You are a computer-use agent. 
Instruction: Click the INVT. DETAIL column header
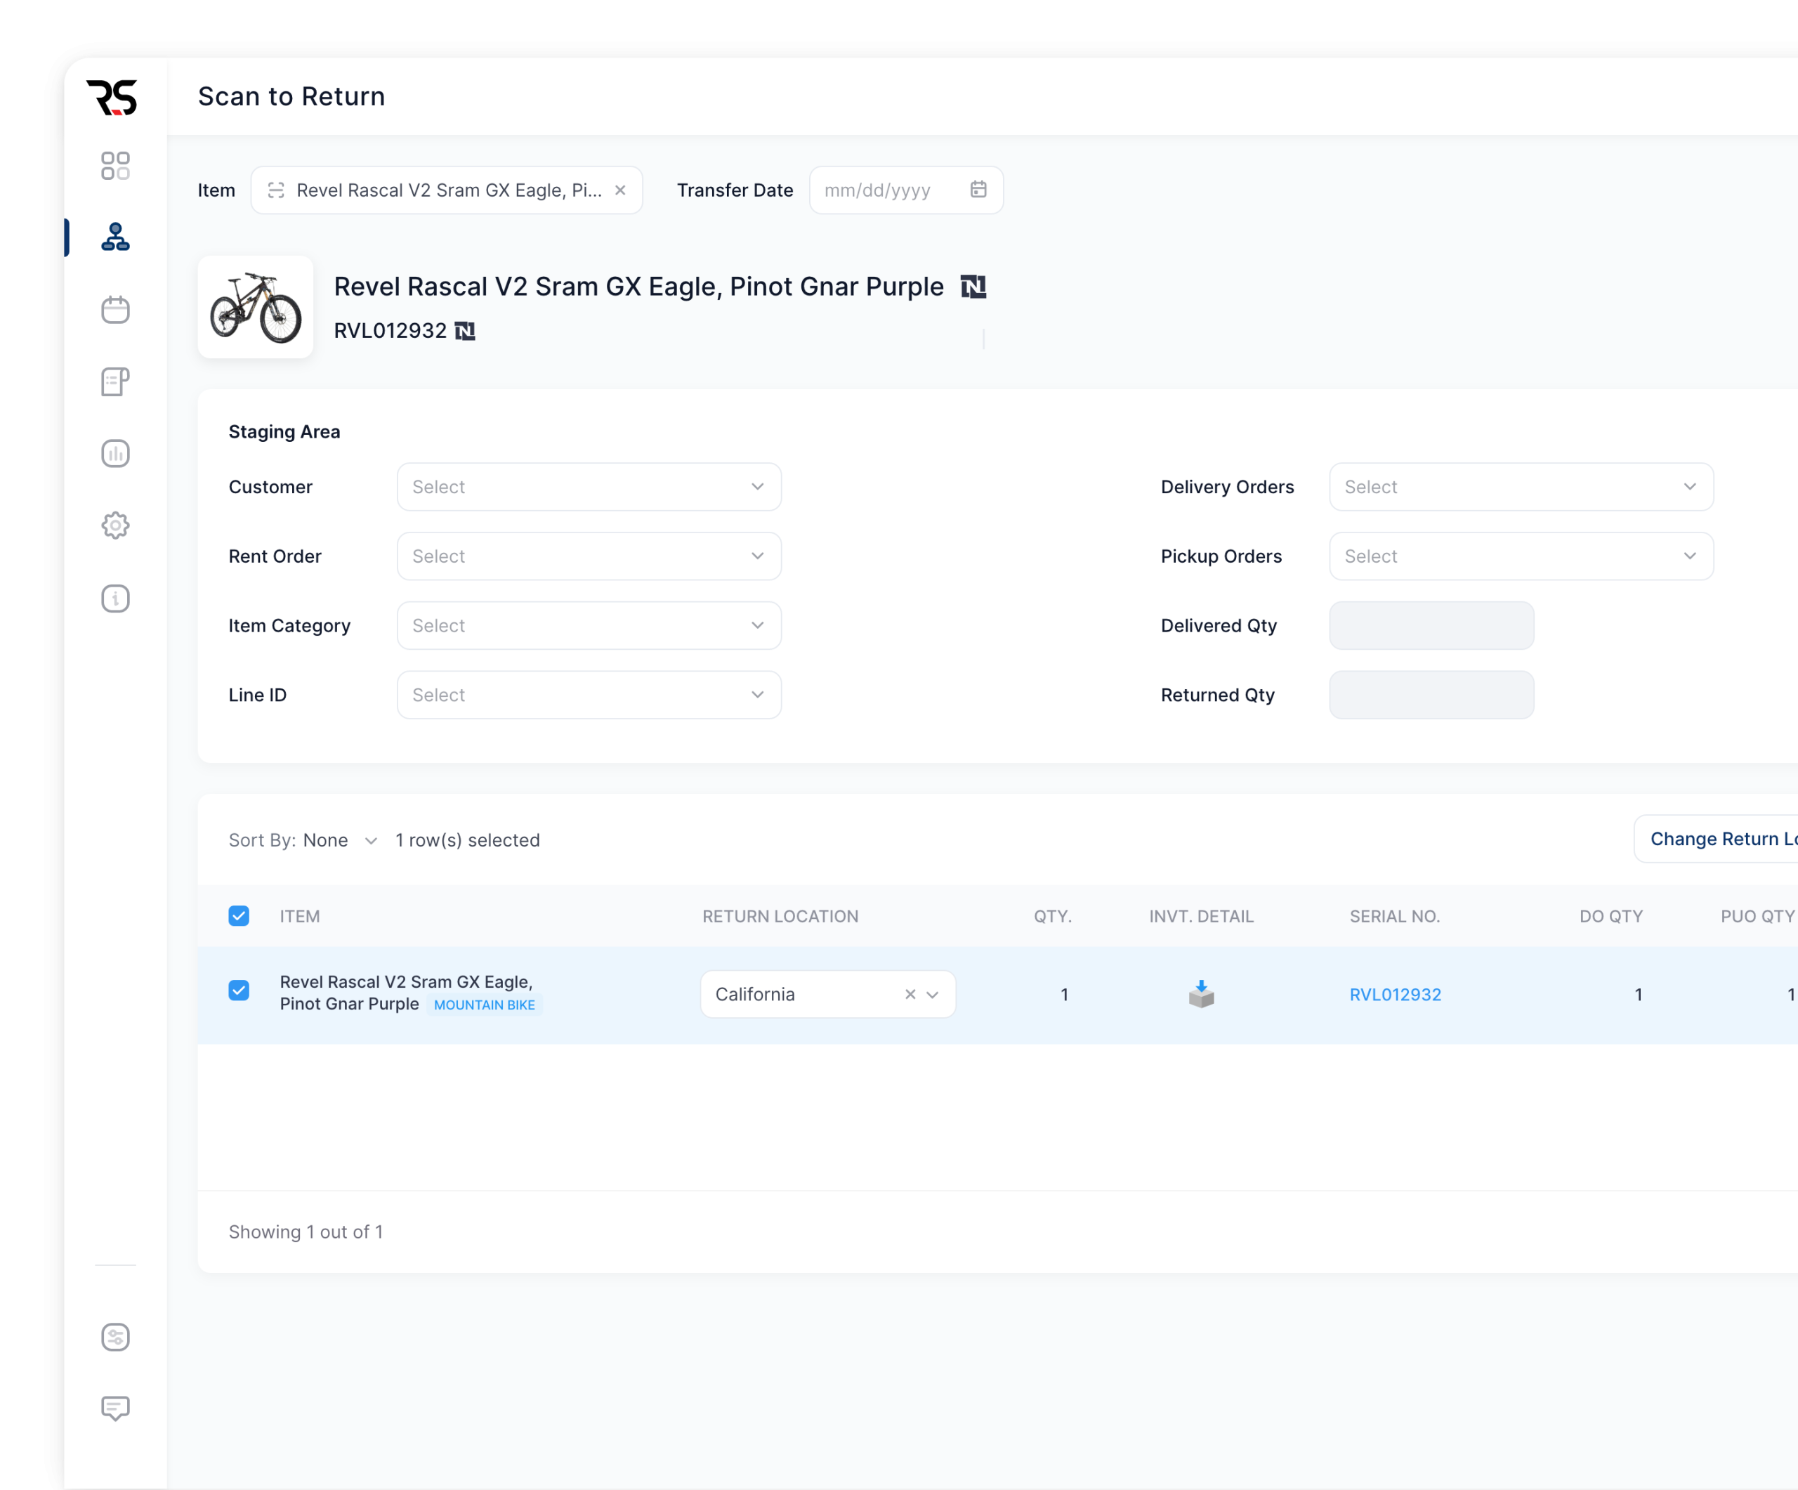[1201, 915]
